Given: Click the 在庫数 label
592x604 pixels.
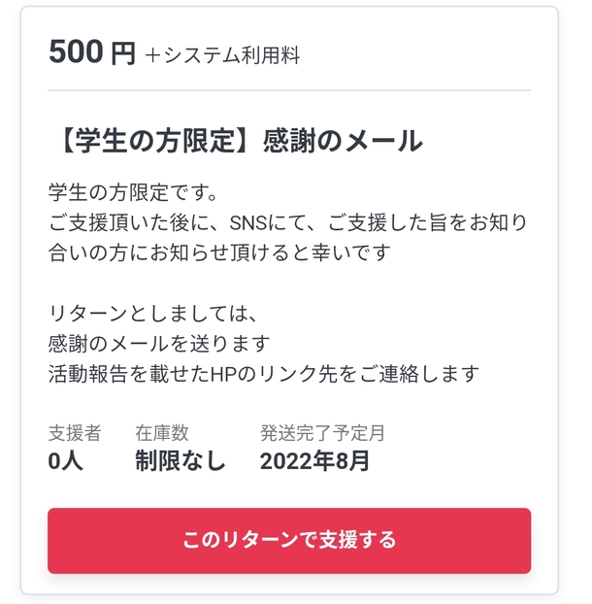Looking at the screenshot, I should (161, 432).
